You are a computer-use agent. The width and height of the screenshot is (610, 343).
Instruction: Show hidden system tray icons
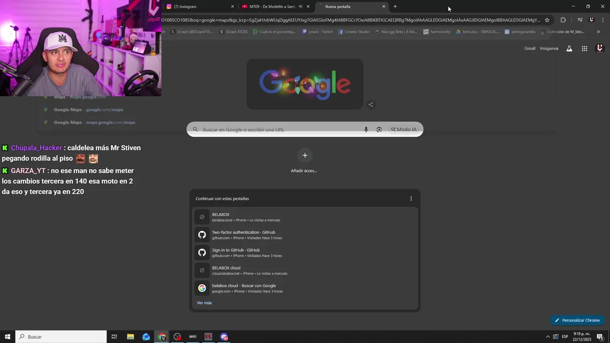click(x=548, y=337)
